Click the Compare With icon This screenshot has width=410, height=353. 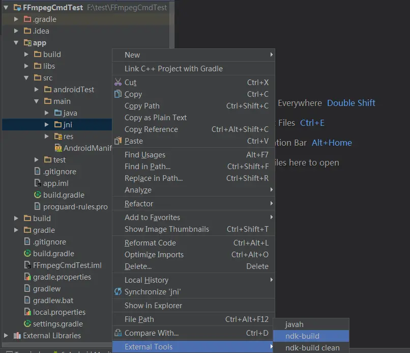click(118, 333)
